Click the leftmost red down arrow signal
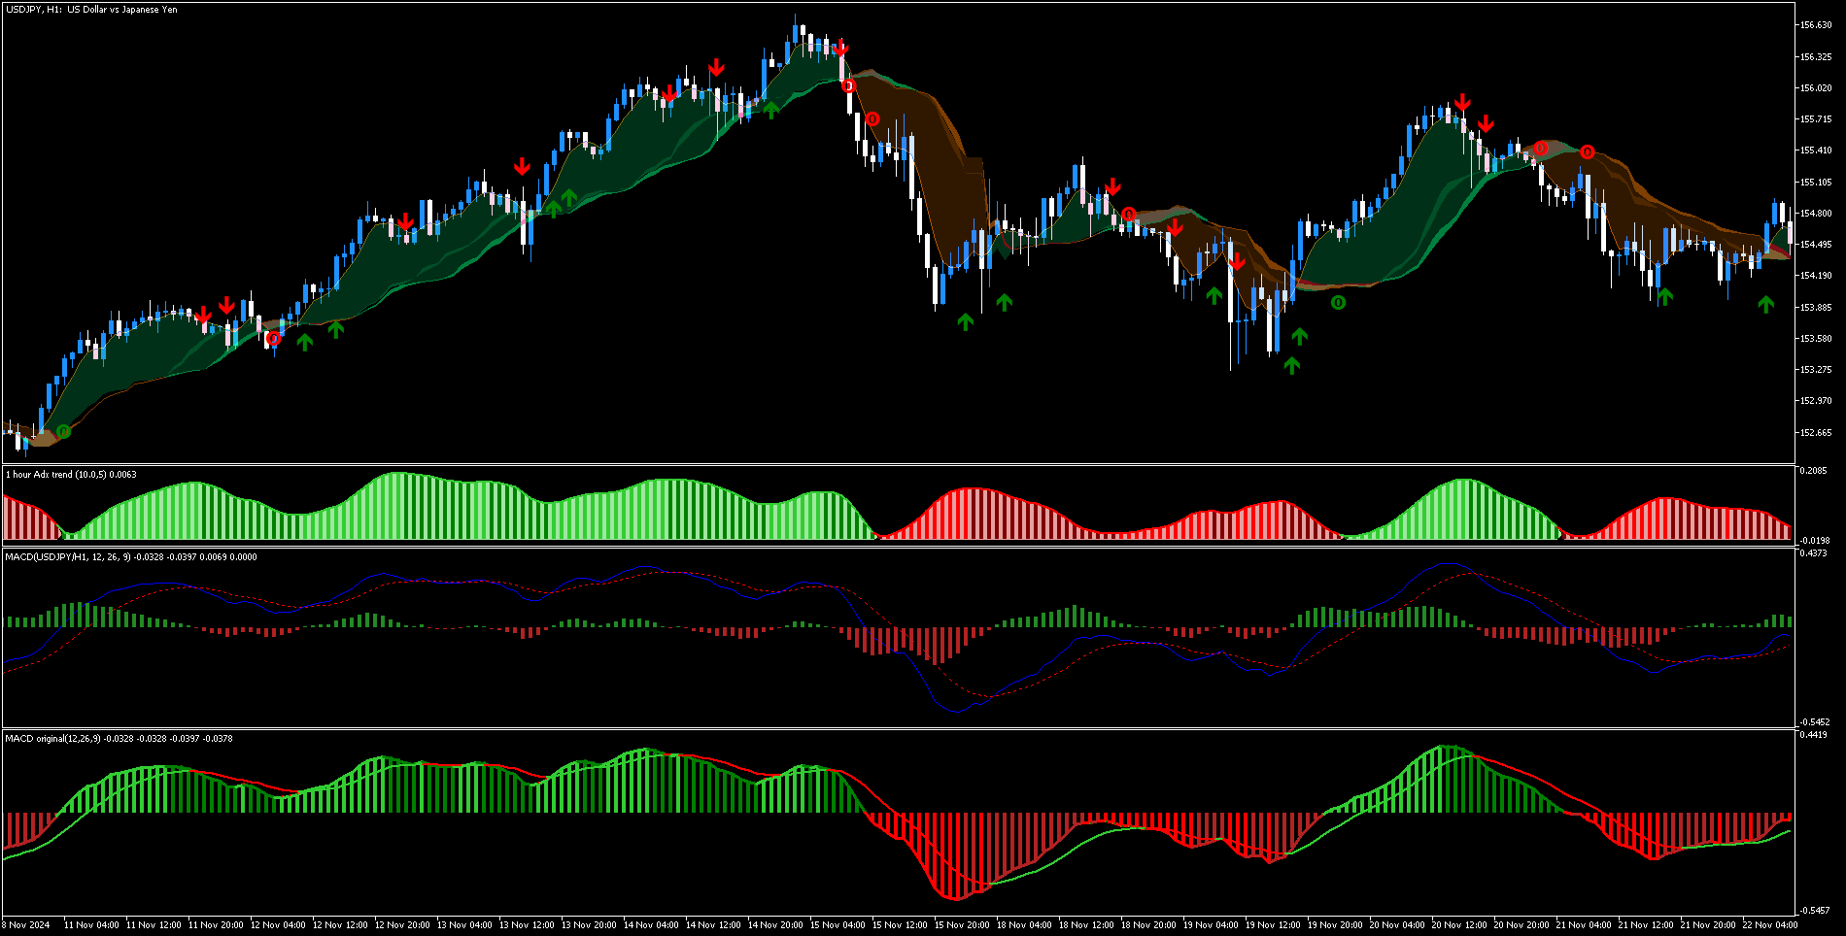 point(203,316)
